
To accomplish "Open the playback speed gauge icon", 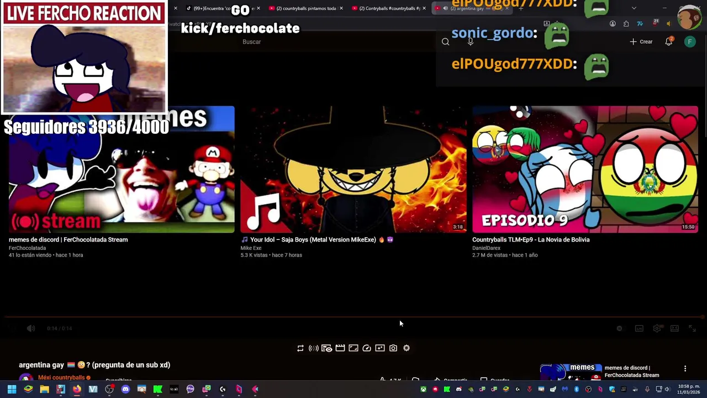I will [x=367, y=348].
